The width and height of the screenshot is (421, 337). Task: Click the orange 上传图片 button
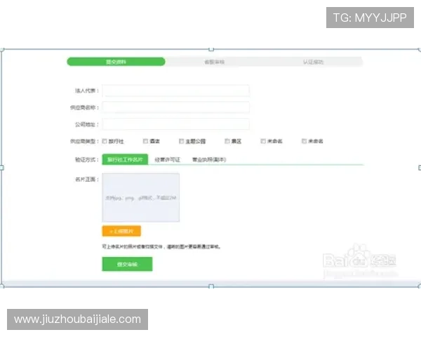tap(121, 231)
